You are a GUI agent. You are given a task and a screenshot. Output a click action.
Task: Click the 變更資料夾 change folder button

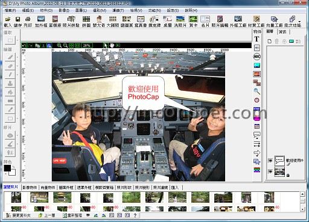pos(18,215)
